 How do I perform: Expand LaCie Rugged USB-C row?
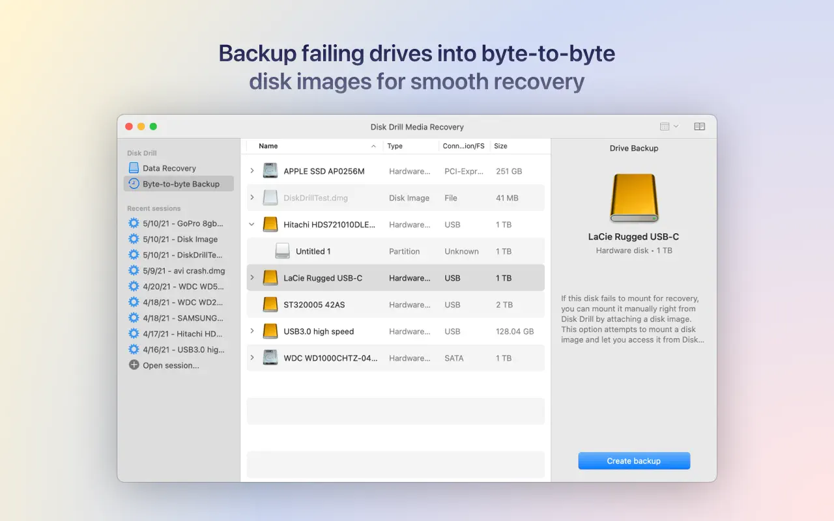click(252, 278)
